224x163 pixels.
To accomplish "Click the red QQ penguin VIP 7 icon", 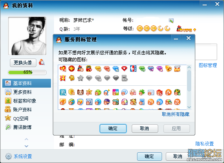I will (x=89, y=68).
